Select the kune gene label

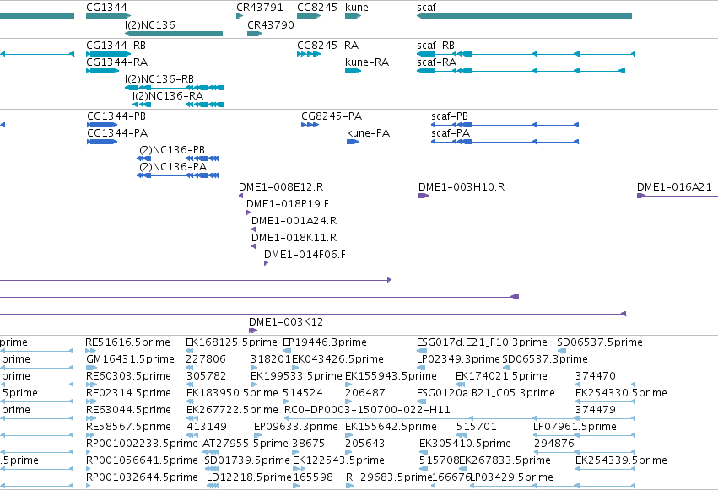357,8
